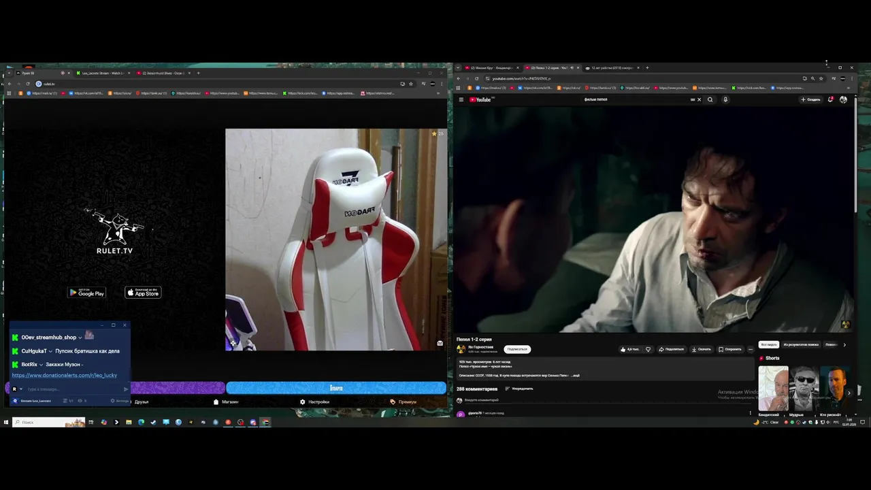The height and width of the screenshot is (490, 871).
Task: Open kick.com bookmark in left browser bar
Action: (x=300, y=93)
